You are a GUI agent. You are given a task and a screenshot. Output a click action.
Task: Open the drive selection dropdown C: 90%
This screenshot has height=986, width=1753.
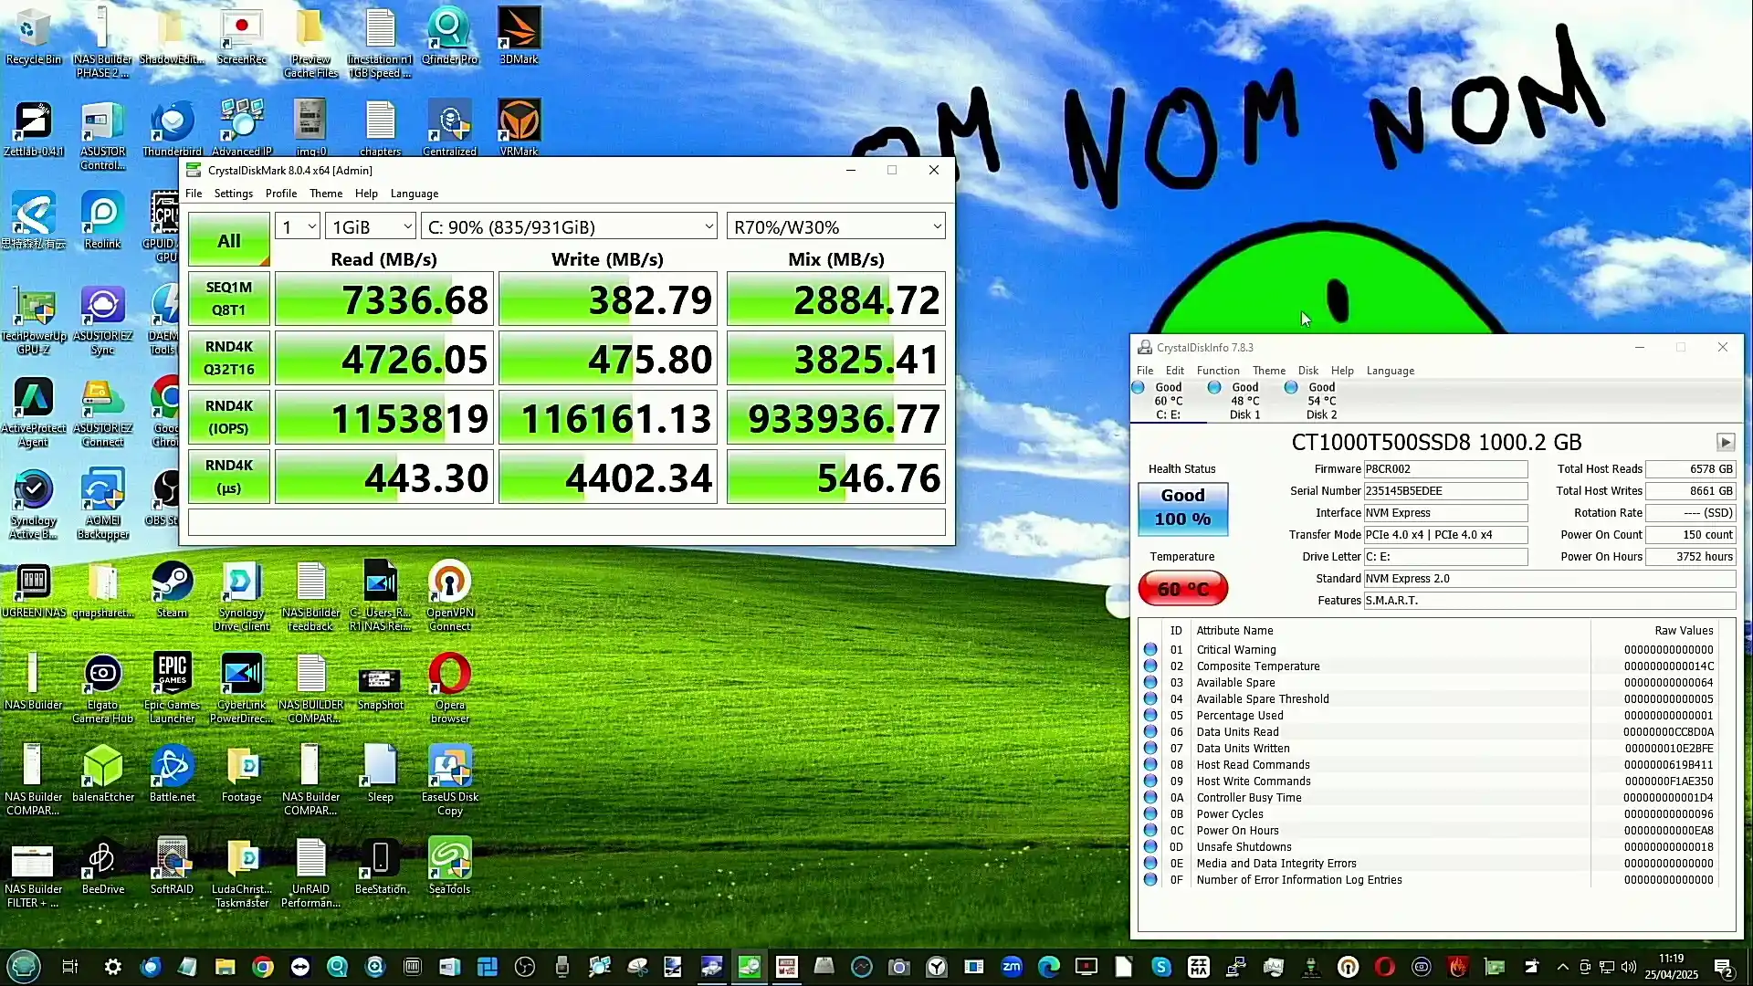569,226
